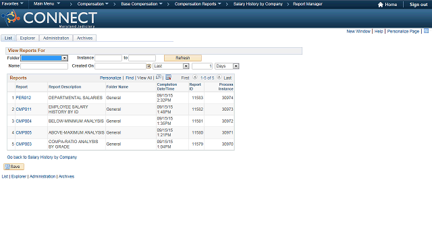Viewport: 432px width, 243px height.
Task: Show next row arrow in Reports
Action: click(x=219, y=78)
